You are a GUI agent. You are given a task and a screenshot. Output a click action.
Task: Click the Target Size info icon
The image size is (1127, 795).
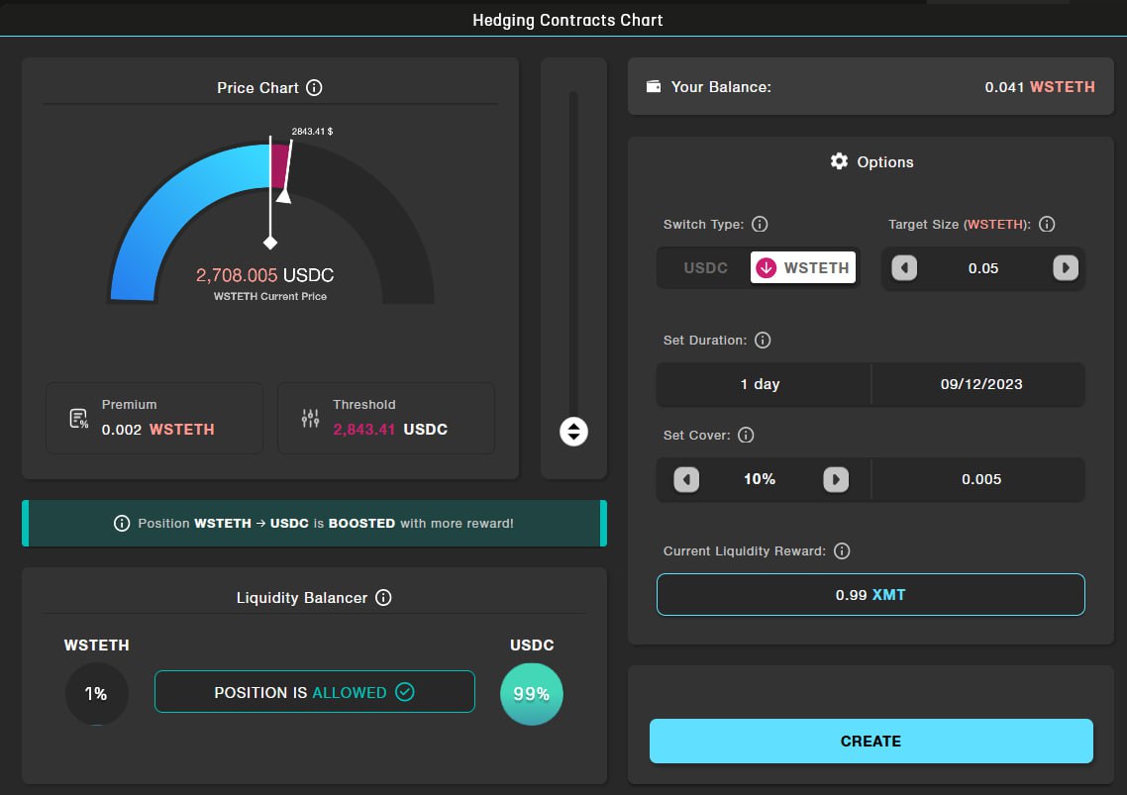(x=1047, y=225)
